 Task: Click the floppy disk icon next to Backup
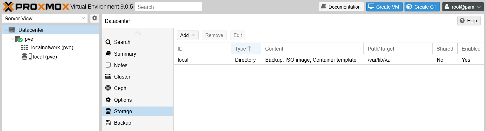pos(108,123)
